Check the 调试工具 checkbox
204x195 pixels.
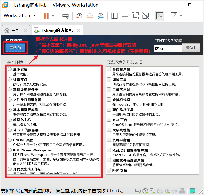(109, 80)
